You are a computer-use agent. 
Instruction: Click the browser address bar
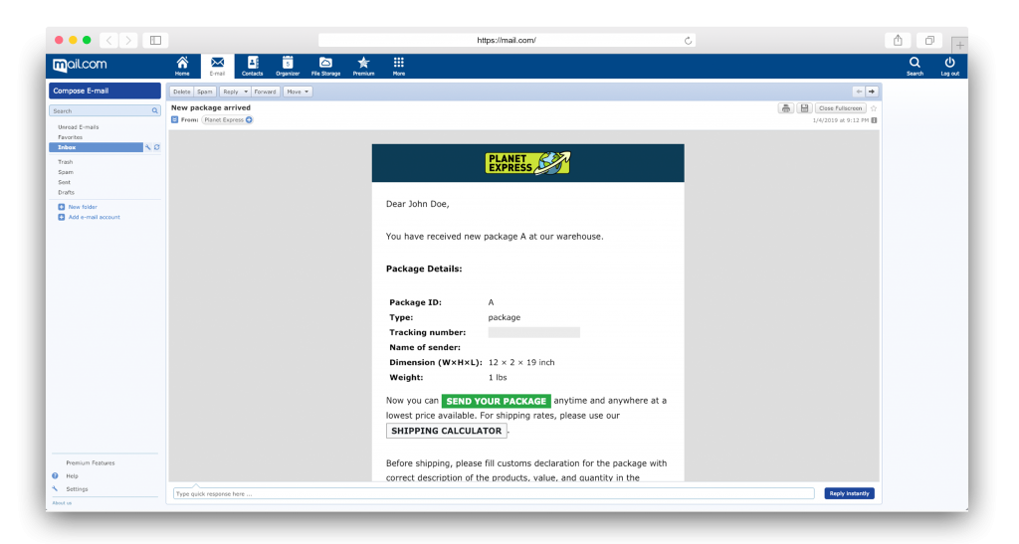coord(507,40)
